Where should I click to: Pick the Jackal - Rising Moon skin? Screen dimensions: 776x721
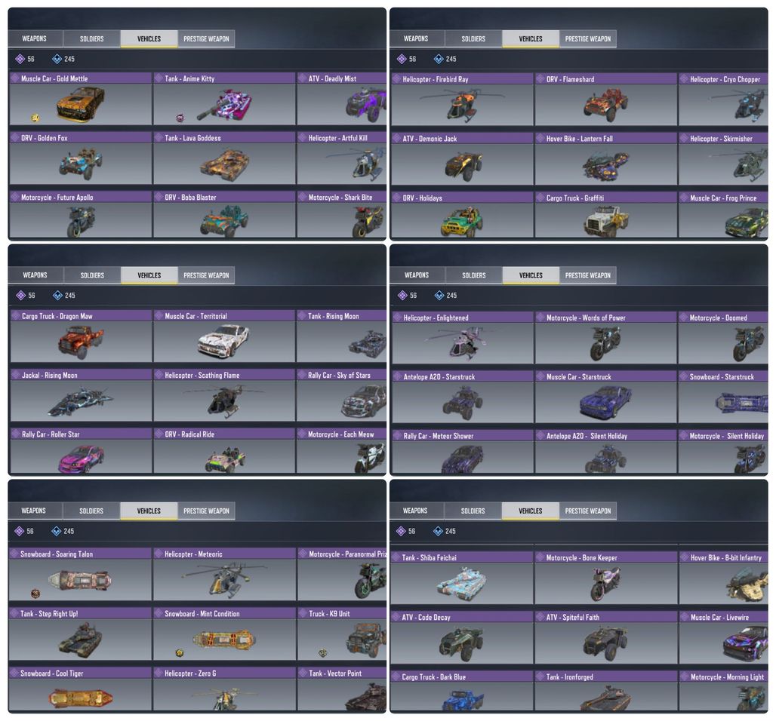click(x=81, y=395)
